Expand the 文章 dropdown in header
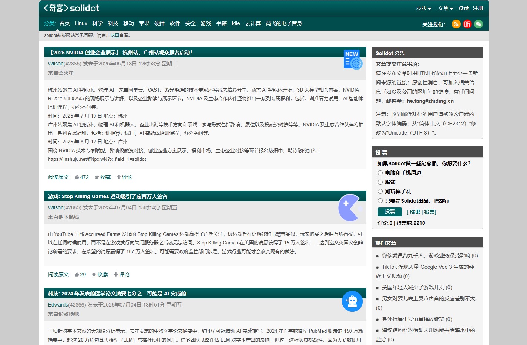The width and height of the screenshot is (527, 345). pyautogui.click(x=446, y=8)
